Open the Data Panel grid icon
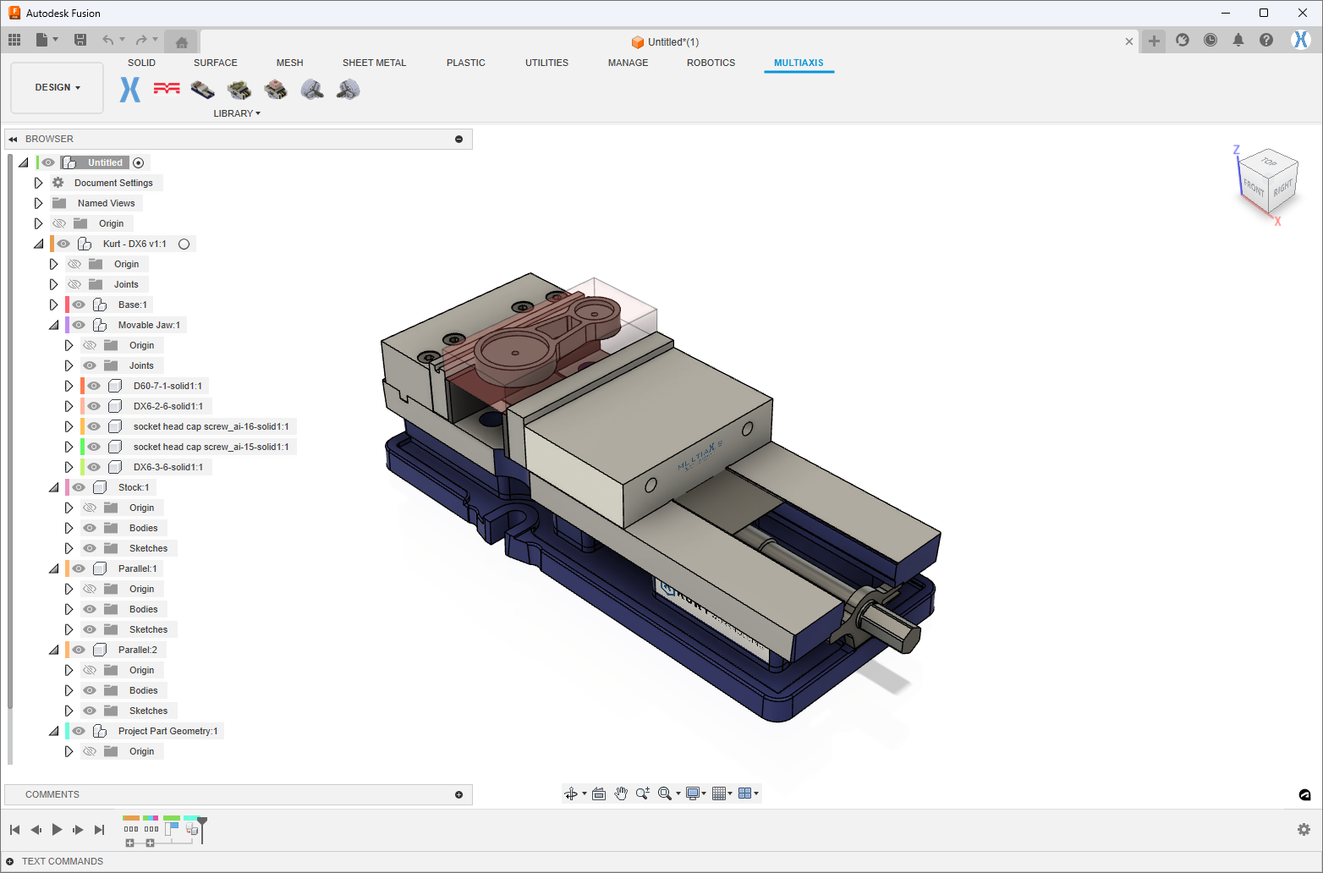This screenshot has height=873, width=1323. click(x=14, y=40)
